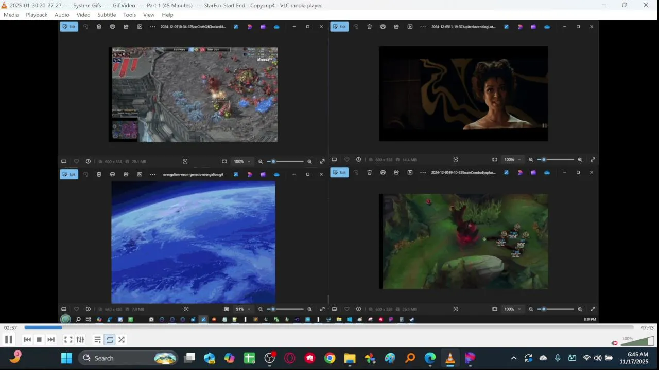This screenshot has width=659, height=370.
Task: Open the Windows Start menu
Action: click(67, 358)
